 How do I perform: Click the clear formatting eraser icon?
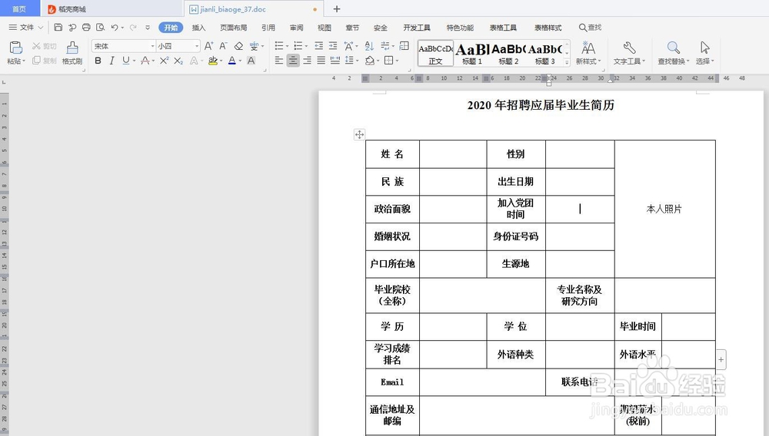(238, 46)
